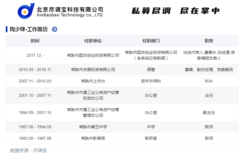Viewport: 244px width, 156px height.
Task: Click 常熟市市属工业公有资产经营管理总公司 cell
Action: coord(93,112)
